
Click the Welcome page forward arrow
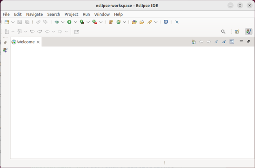(208, 42)
